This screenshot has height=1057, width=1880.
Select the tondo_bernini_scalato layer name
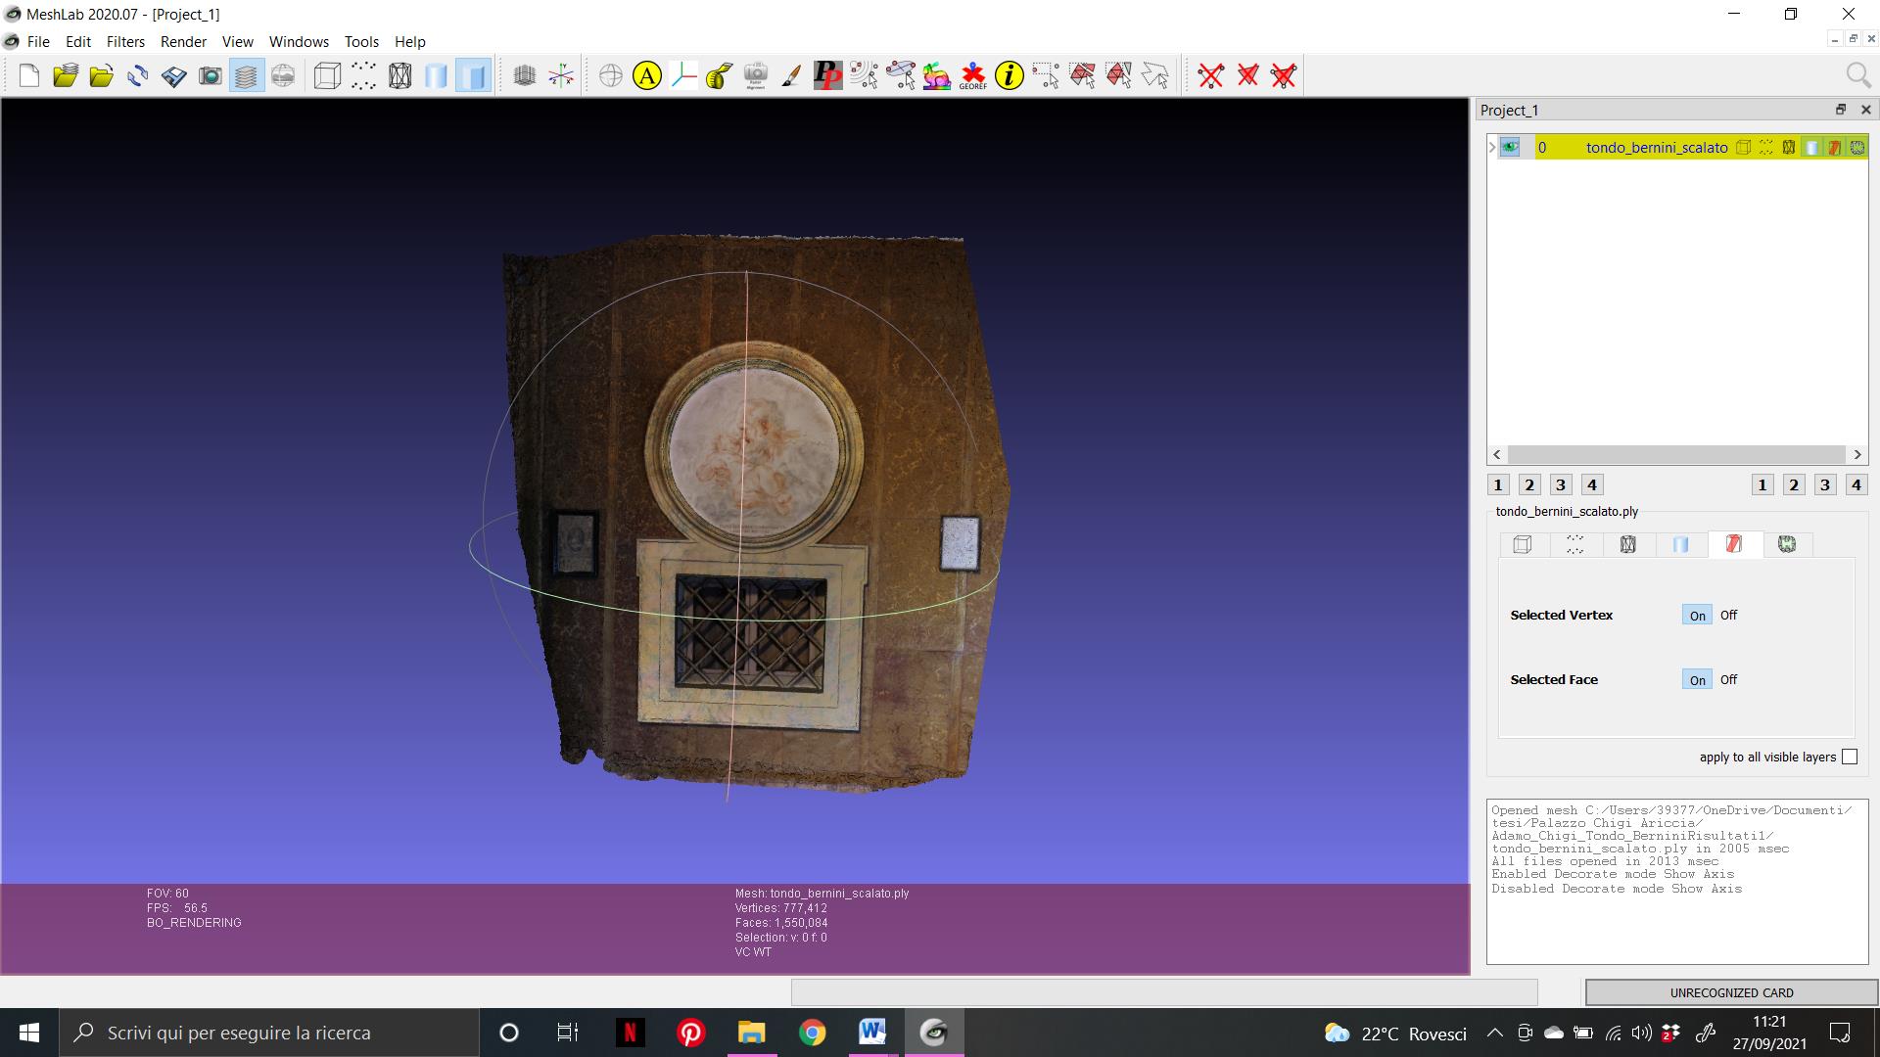click(1657, 148)
